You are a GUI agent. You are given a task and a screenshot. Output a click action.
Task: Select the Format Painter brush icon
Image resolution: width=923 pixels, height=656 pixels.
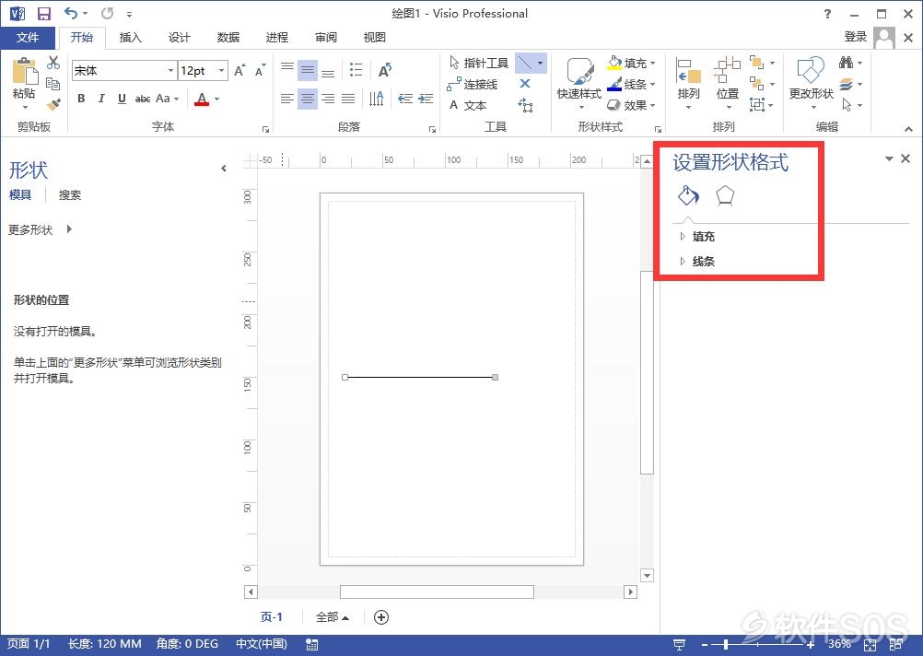pos(53,105)
